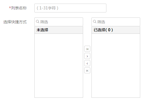Click the 筛选 box above 已选择
Image resolution: width=146 pixels, height=103 pixels.
[116, 22]
